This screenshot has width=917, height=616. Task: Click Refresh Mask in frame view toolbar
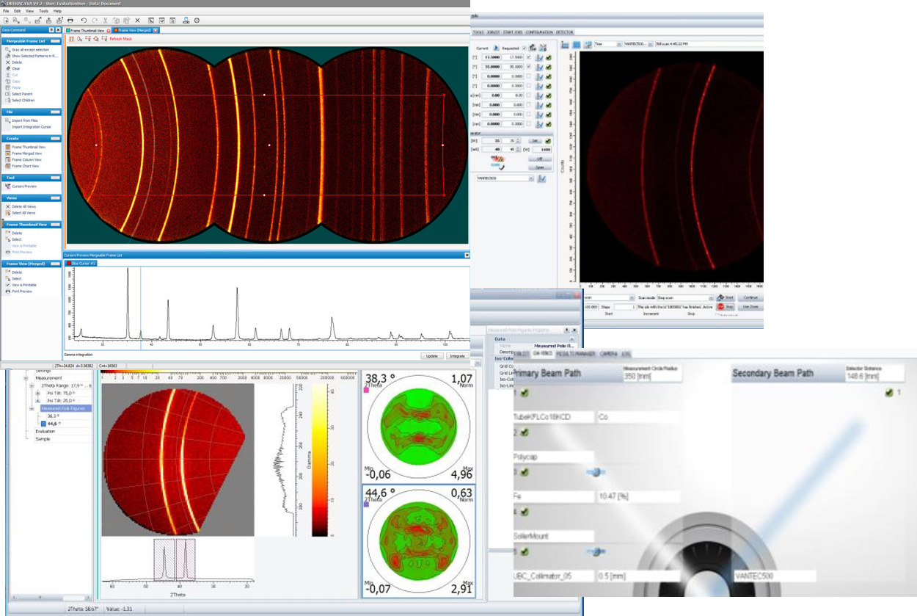point(120,39)
